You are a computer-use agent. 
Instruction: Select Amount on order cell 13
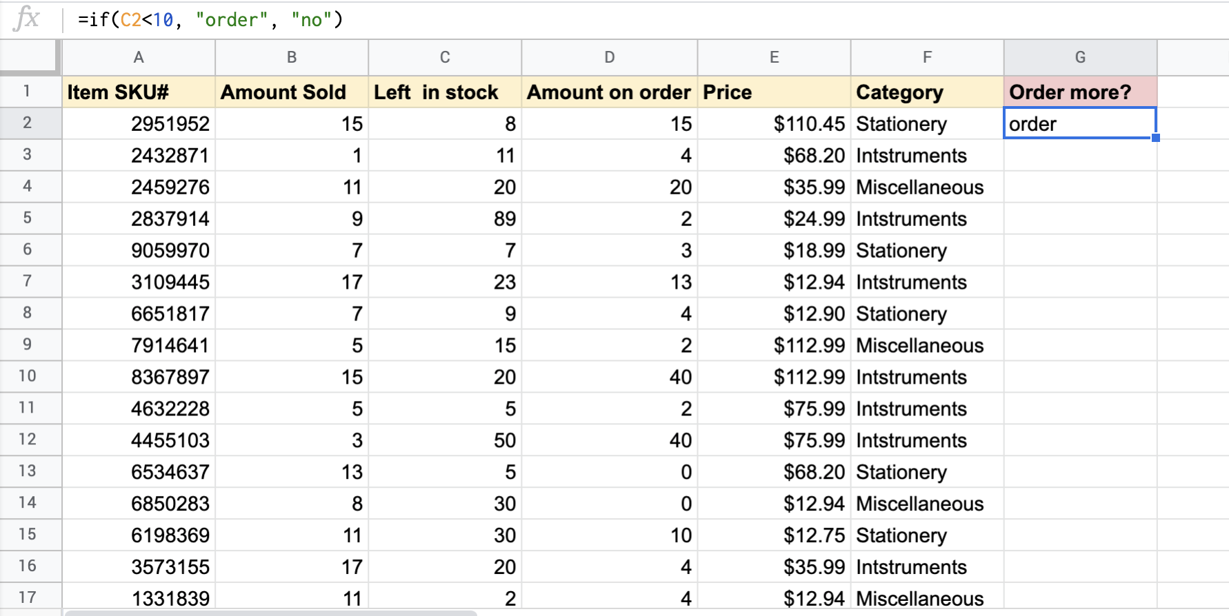pos(610,282)
